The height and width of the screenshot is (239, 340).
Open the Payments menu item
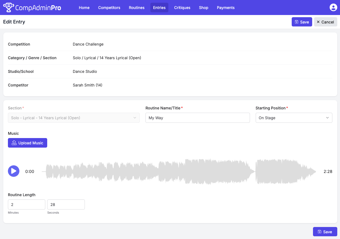coord(226,8)
